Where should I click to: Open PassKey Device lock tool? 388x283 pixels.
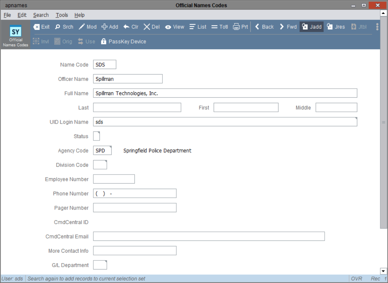pos(123,41)
